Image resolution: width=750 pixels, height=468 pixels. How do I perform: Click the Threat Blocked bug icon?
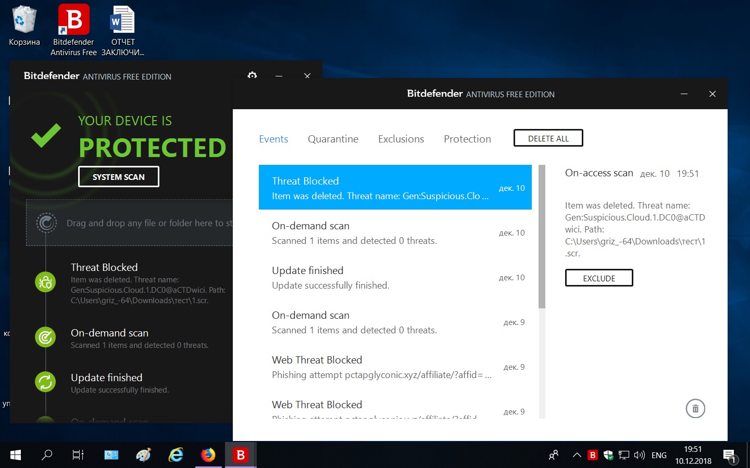tap(45, 282)
